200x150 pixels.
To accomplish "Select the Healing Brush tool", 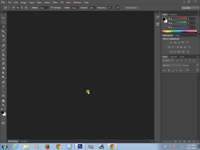I will (3, 45).
